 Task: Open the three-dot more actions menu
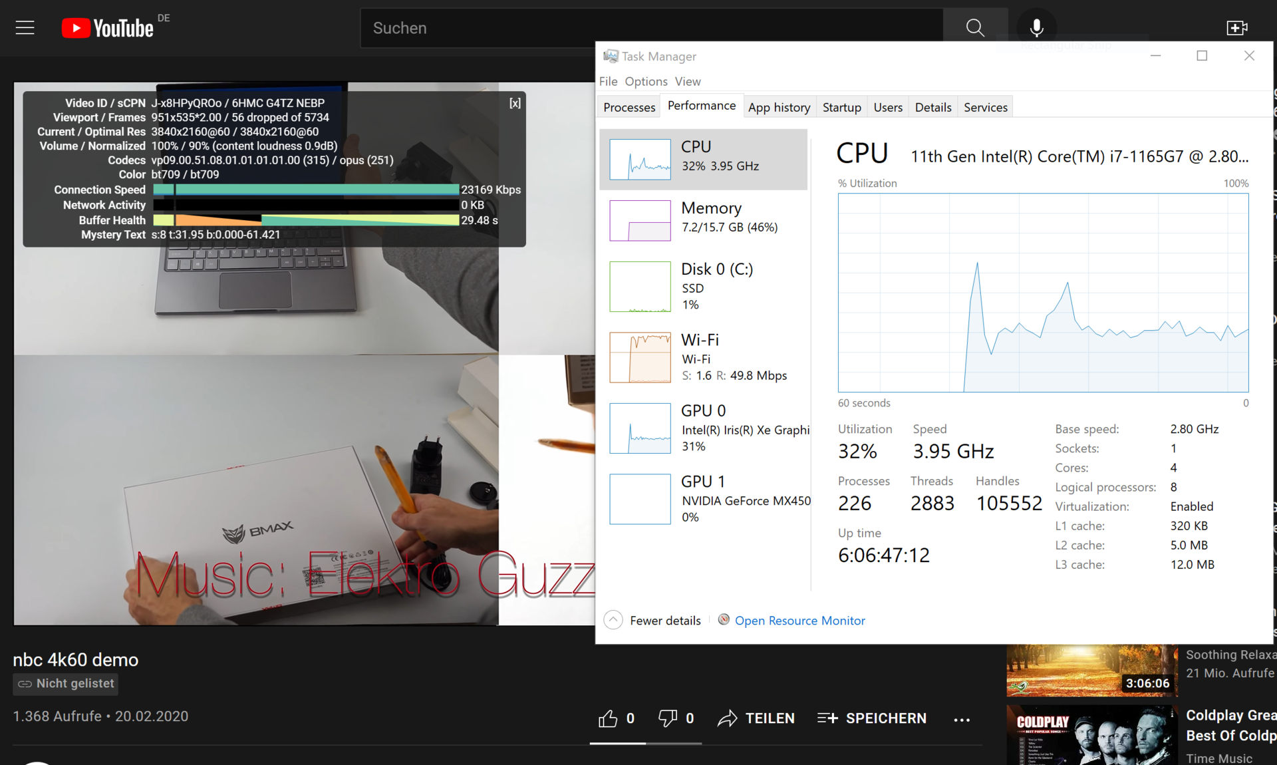[962, 719]
